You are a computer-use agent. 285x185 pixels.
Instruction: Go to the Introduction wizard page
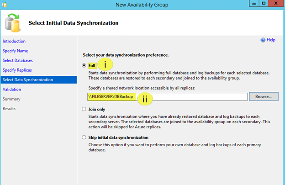tap(14, 41)
